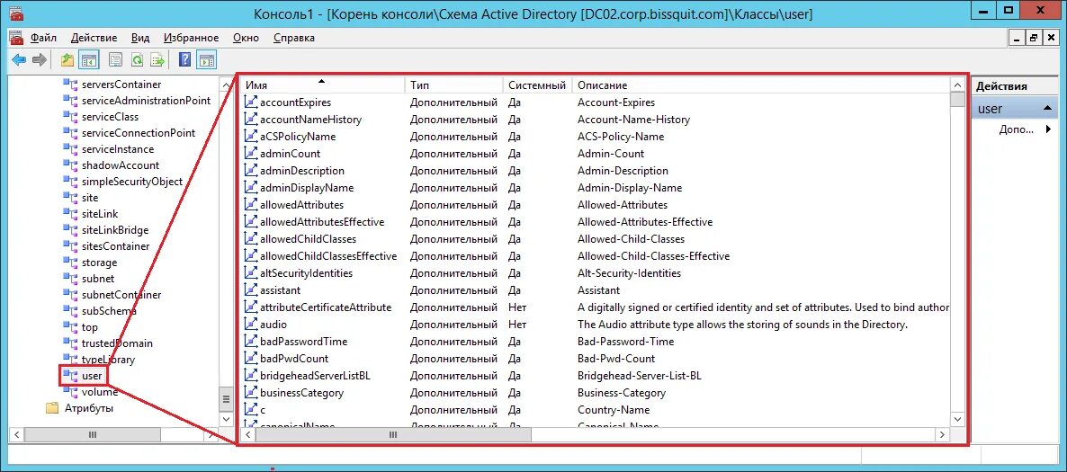The width and height of the screenshot is (1067, 472).
Task: Select serviceConnectionPoint in the tree
Action: click(x=139, y=133)
